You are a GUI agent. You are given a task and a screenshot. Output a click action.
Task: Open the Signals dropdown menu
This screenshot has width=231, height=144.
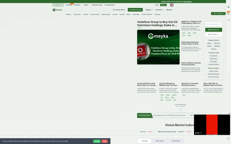(149, 10)
